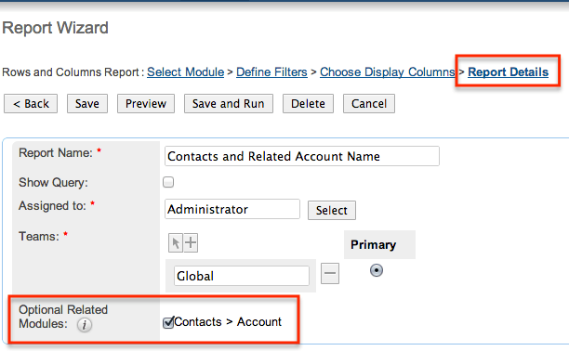This screenshot has height=351, width=569.
Task: Click the Assigned to label
Action: coord(53,206)
